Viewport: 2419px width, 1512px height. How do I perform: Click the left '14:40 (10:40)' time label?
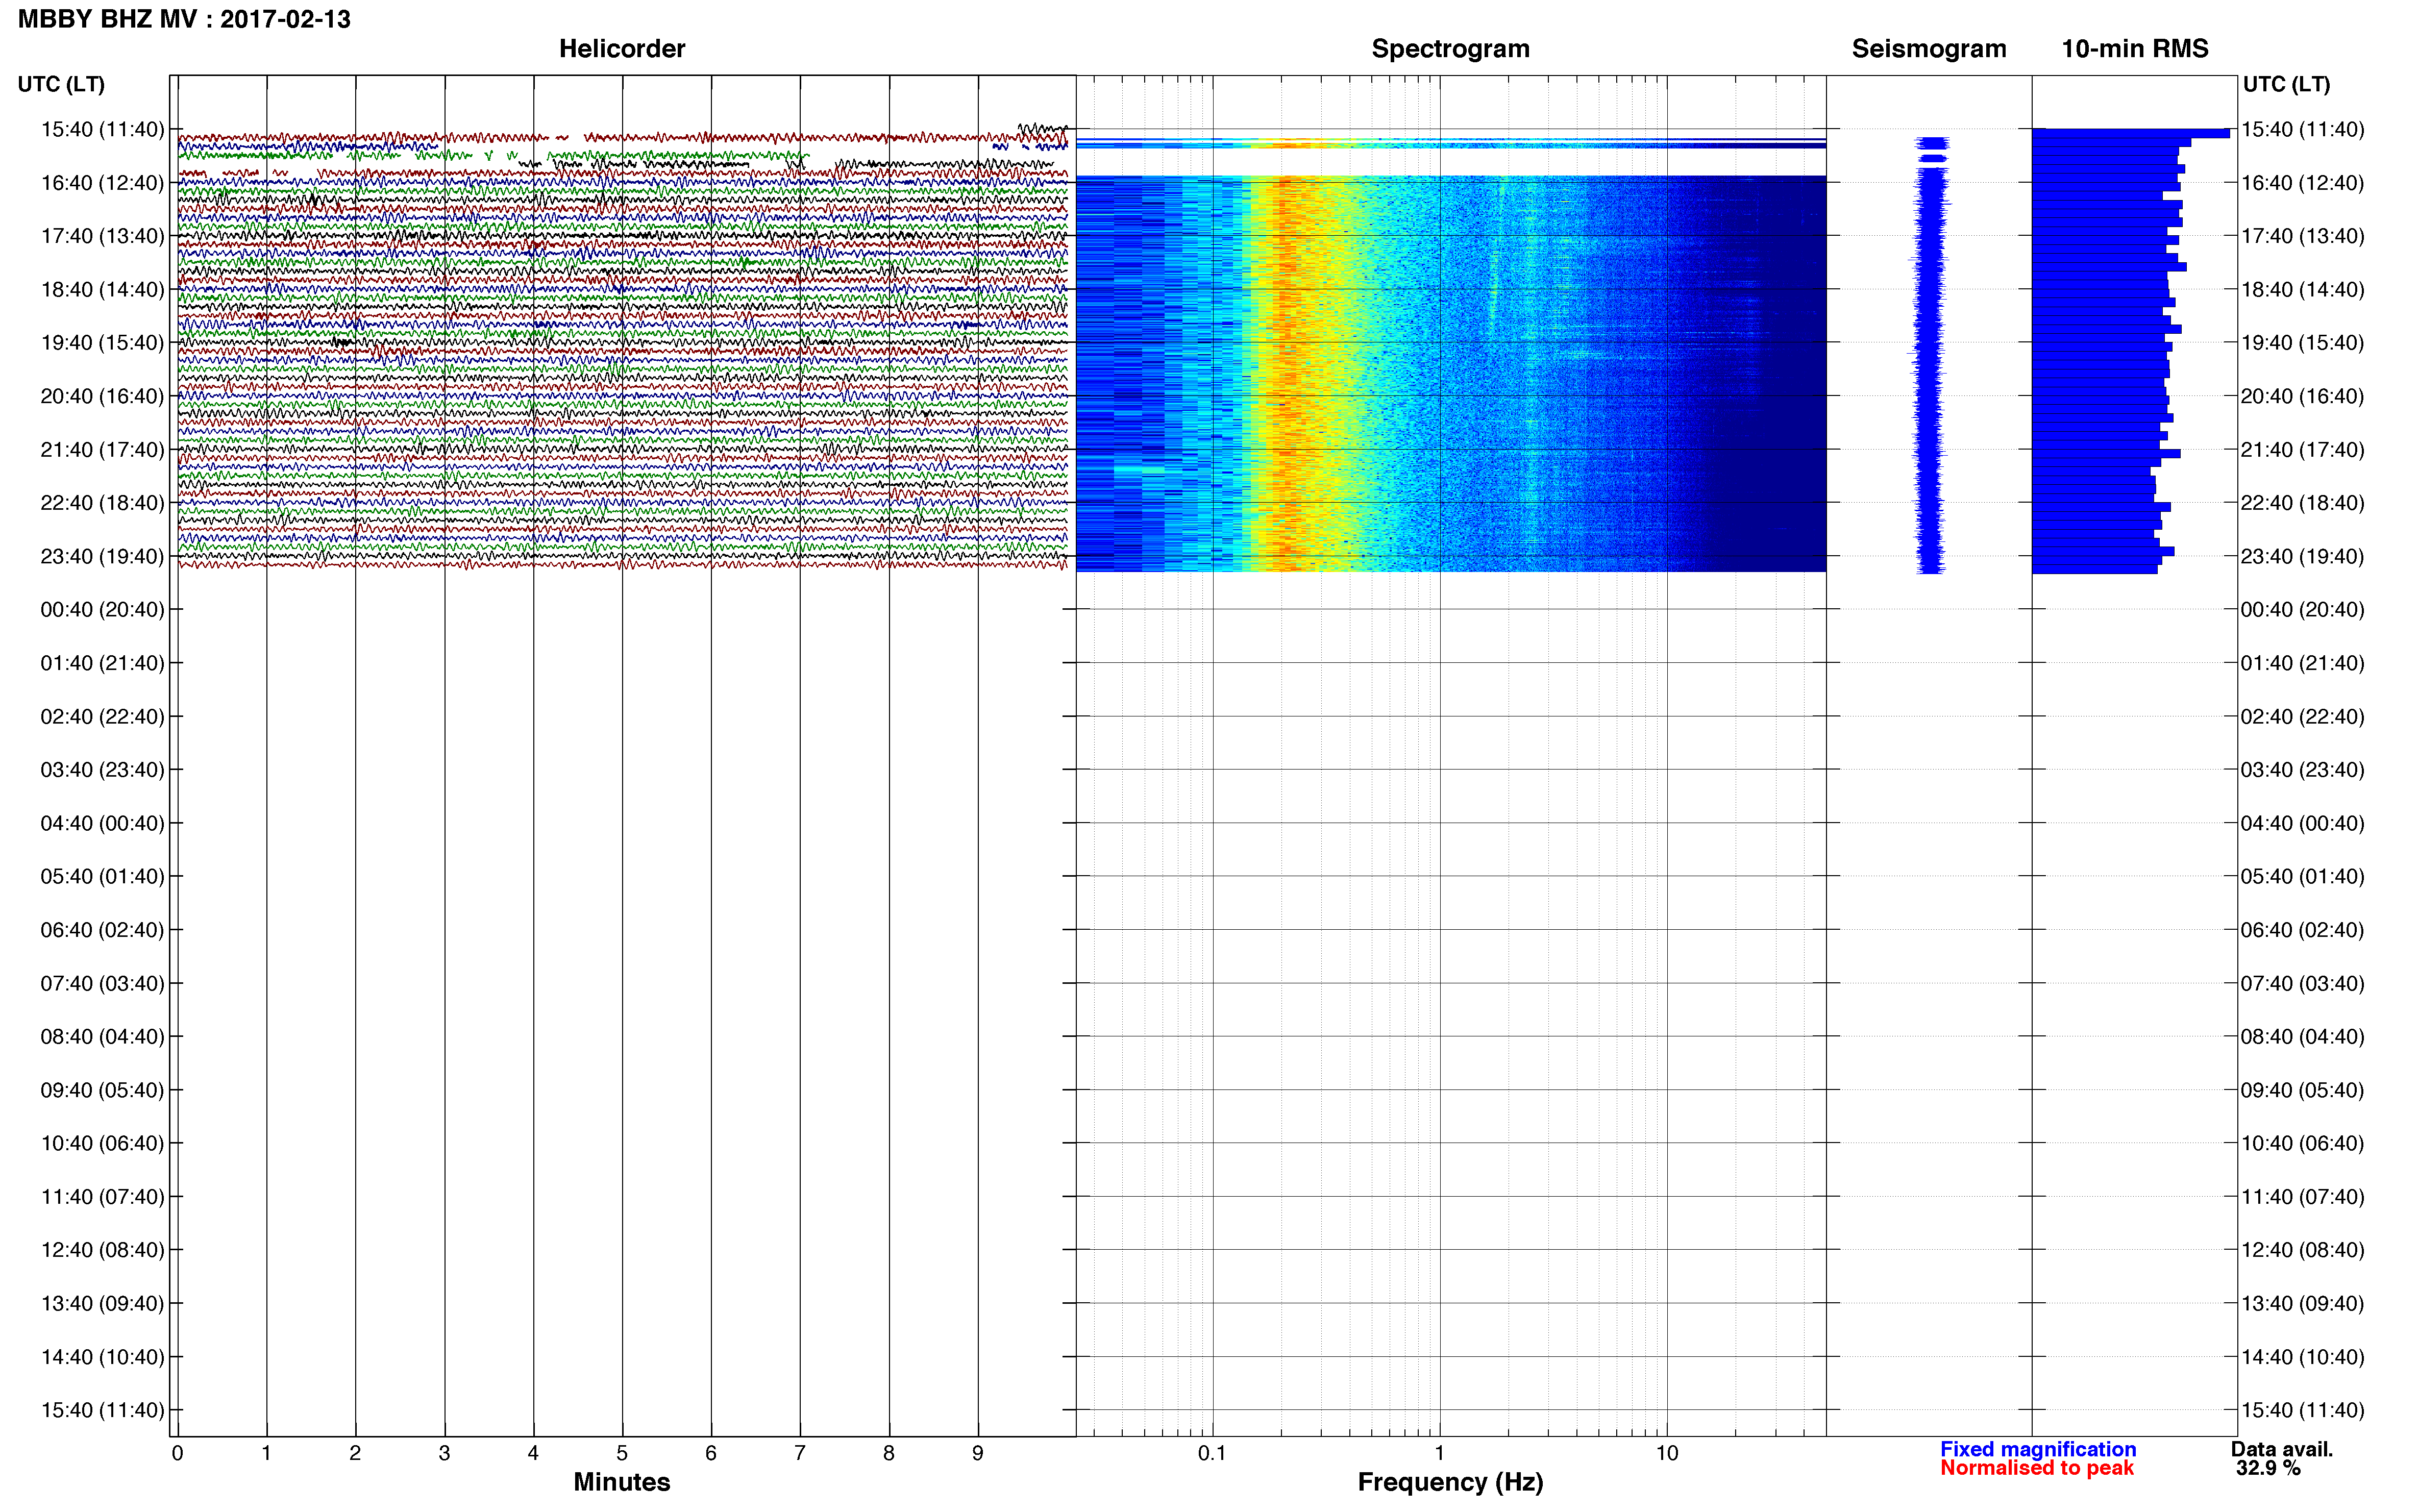102,1358
